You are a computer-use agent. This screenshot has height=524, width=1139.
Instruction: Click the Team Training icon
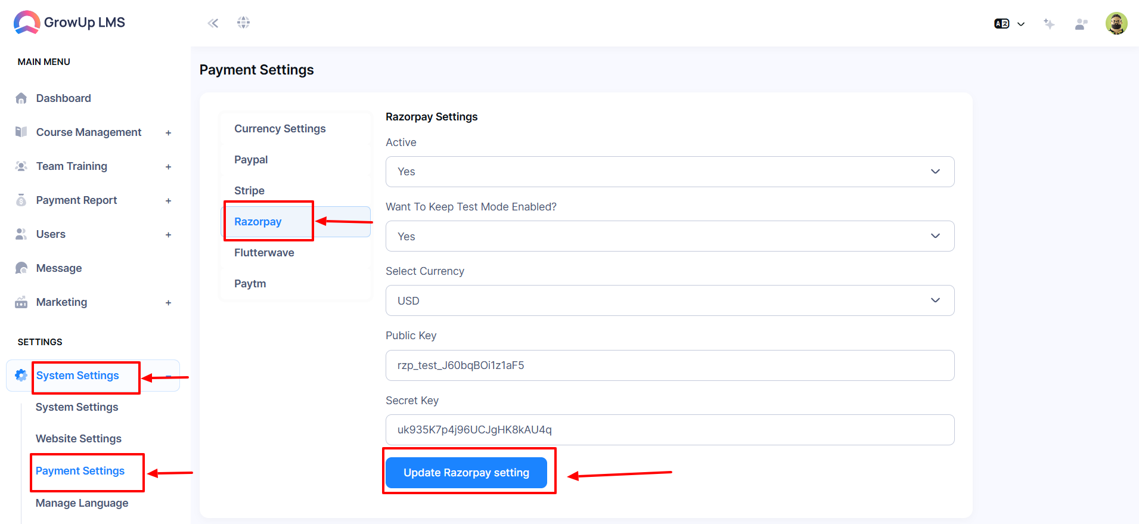point(21,166)
